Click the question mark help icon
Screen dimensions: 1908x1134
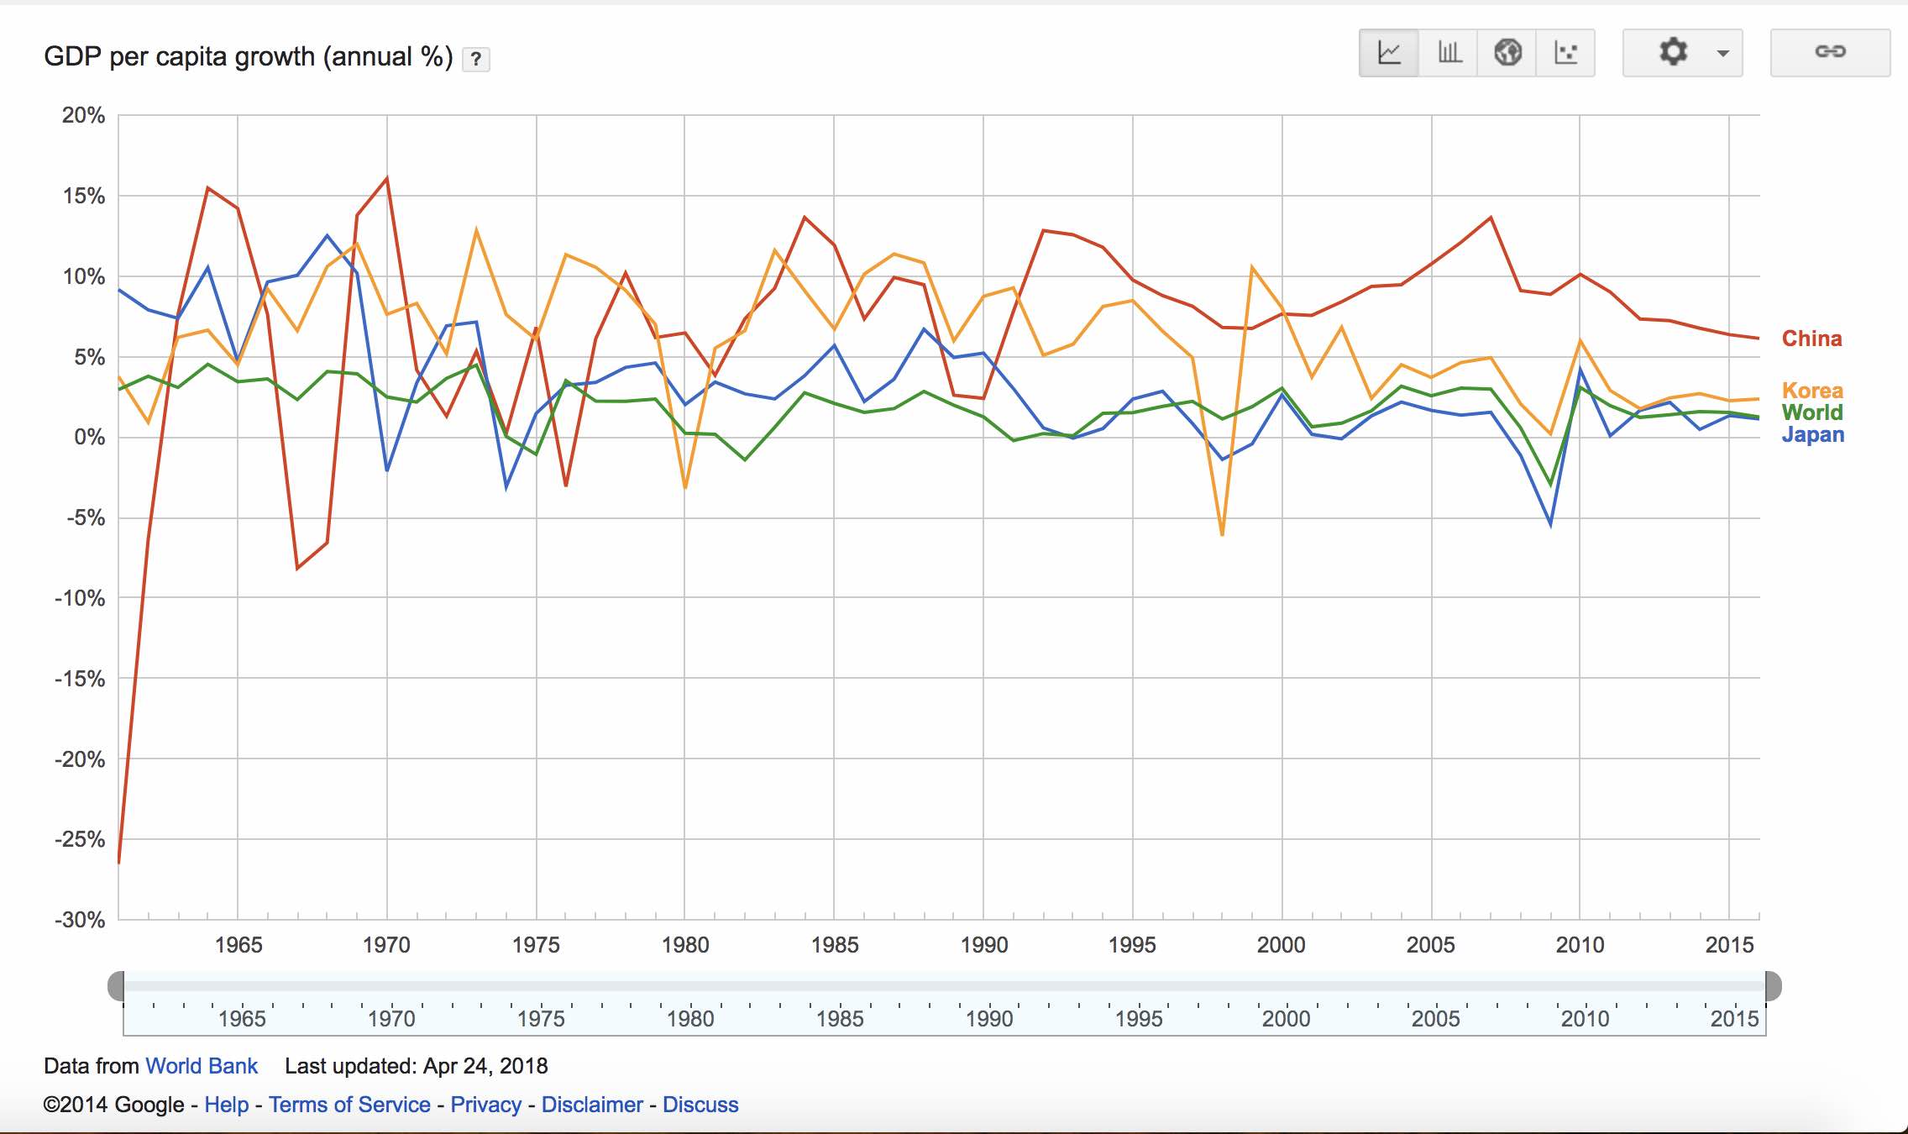pos(476,59)
